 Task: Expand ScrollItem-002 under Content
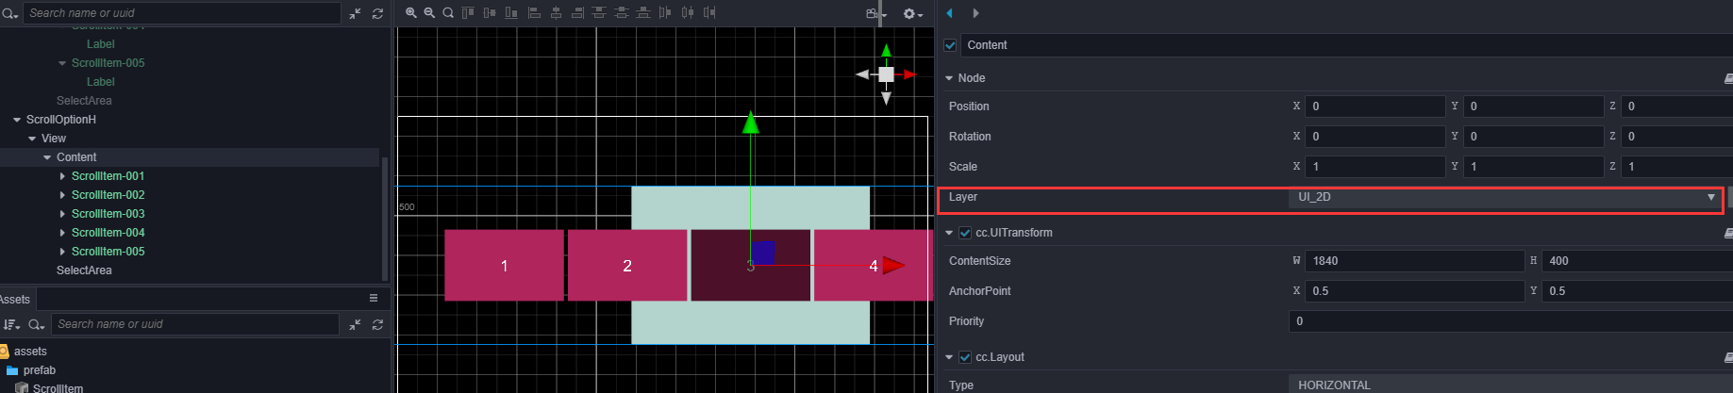click(62, 195)
